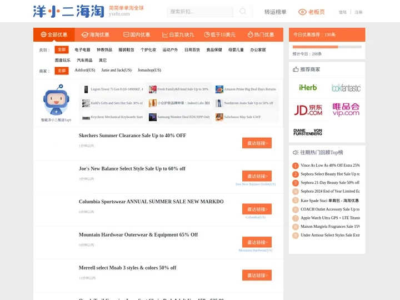400x300 pixels.
Task: Switch to 全部优惠 tab
Action: [x=54, y=34]
